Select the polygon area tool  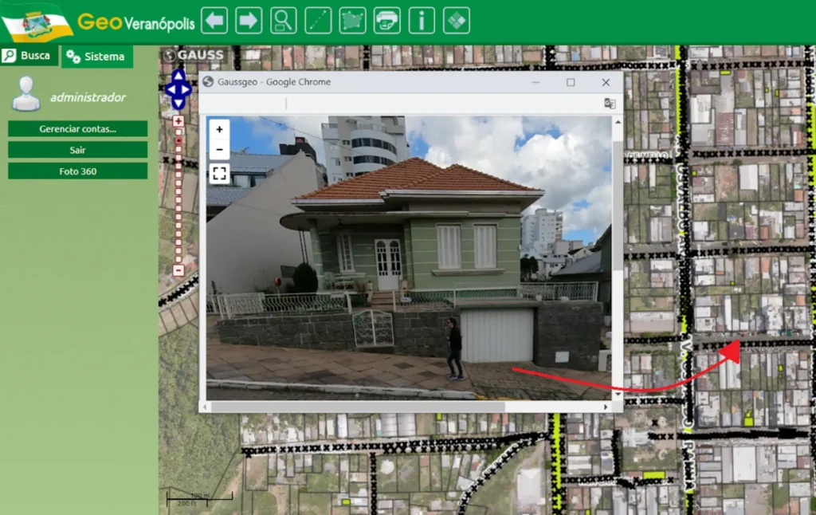click(x=352, y=21)
